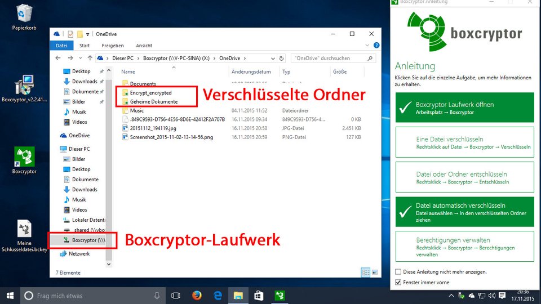The height and width of the screenshot is (304, 541).
Task: Open Windows Start menu
Action: [x=10, y=296]
